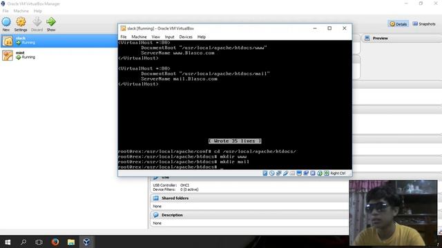Switch to the Details view
The image size is (442, 248).
[398, 24]
